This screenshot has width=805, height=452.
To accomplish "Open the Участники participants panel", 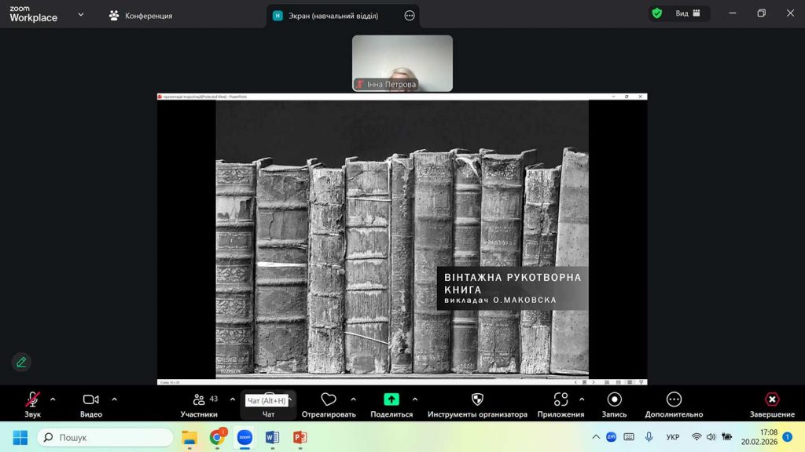I will (x=199, y=401).
